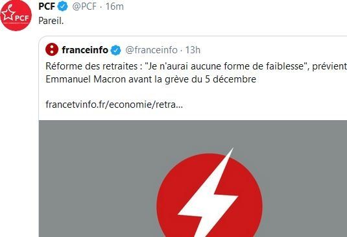Open the tweet via 16m timestamp

[114, 6]
